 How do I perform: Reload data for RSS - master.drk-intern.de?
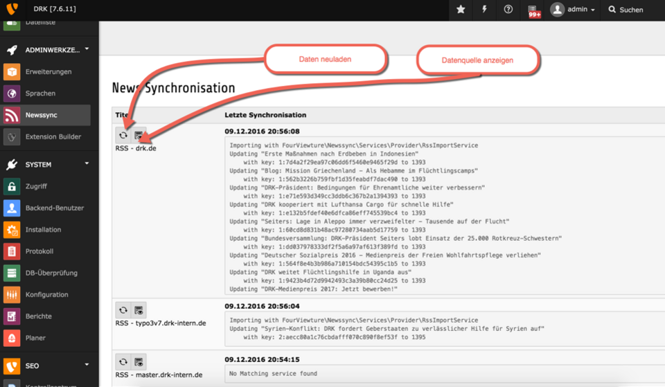(x=123, y=362)
